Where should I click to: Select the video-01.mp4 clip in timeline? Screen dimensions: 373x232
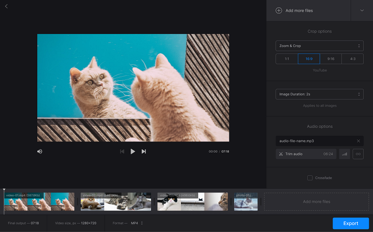tap(39, 202)
